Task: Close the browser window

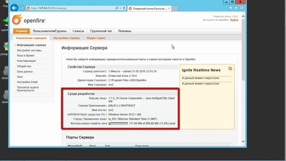Action: point(240,2)
